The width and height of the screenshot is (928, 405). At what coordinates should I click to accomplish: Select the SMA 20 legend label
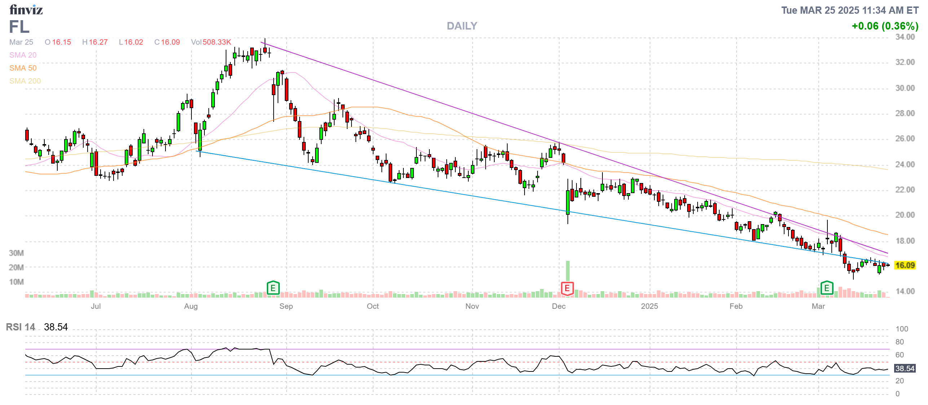23,55
